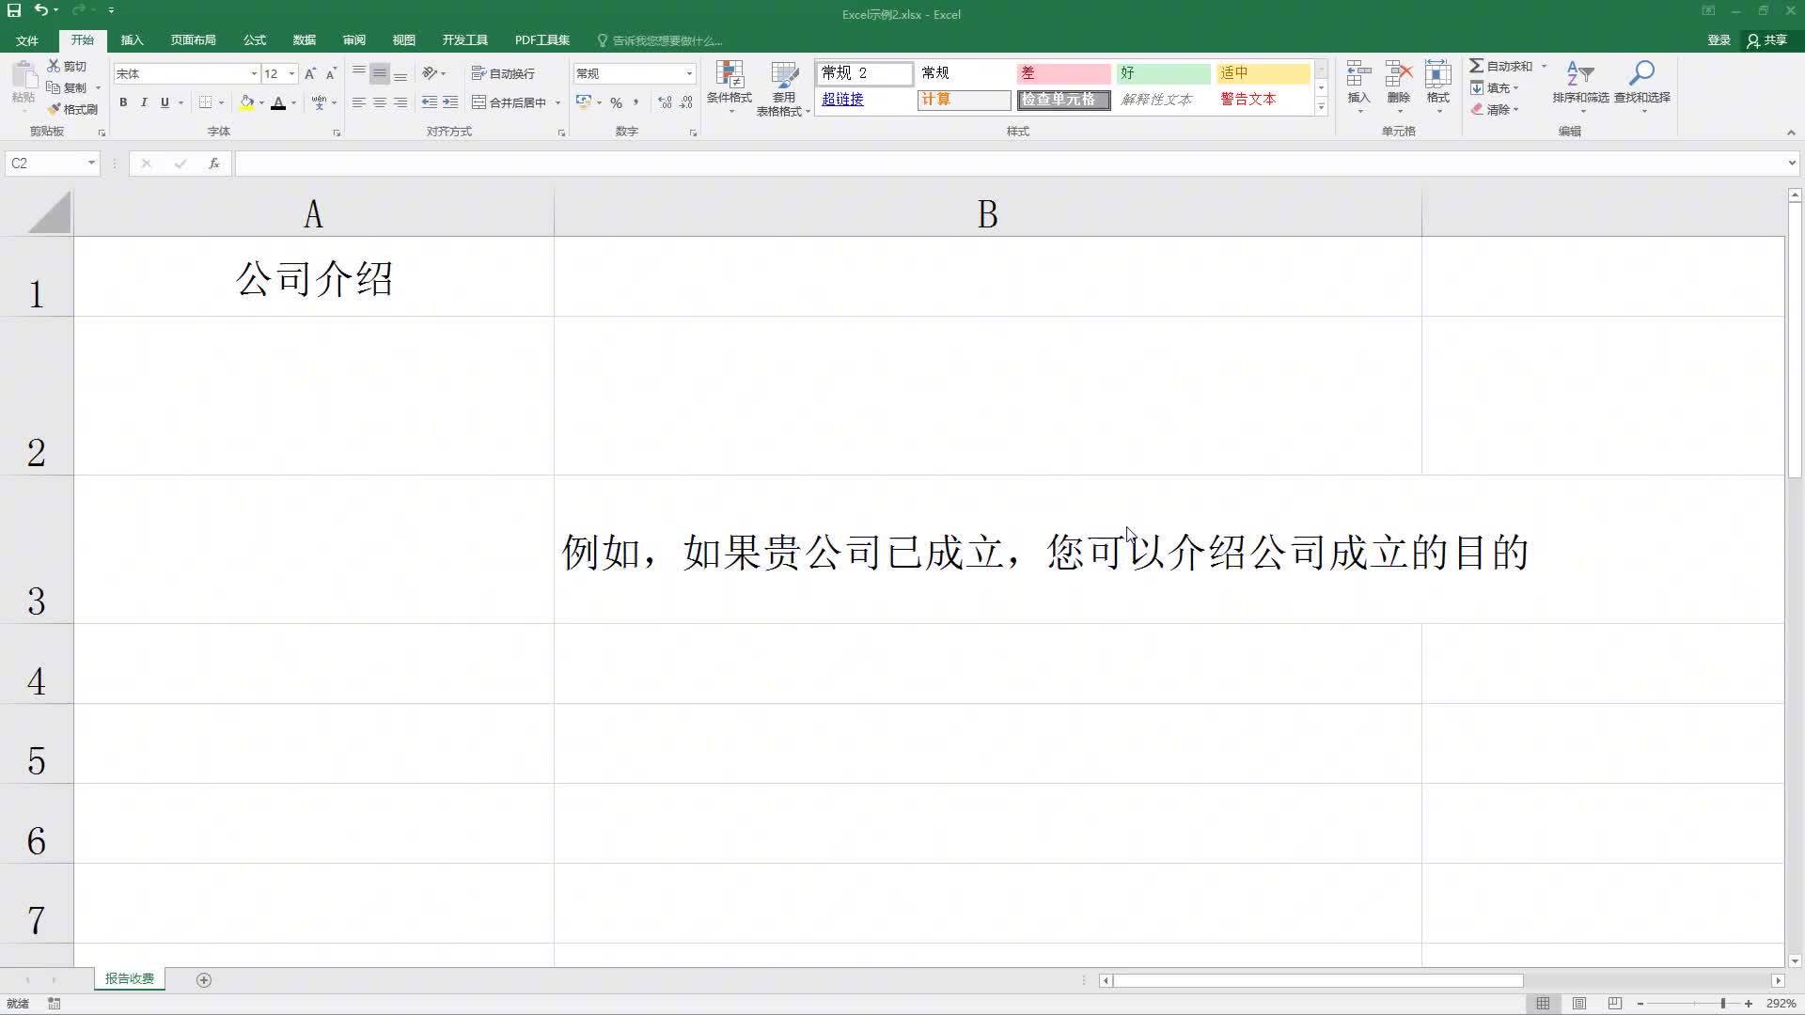1805x1015 pixels.
Task: Click the Sign in button
Action: click(x=1719, y=40)
